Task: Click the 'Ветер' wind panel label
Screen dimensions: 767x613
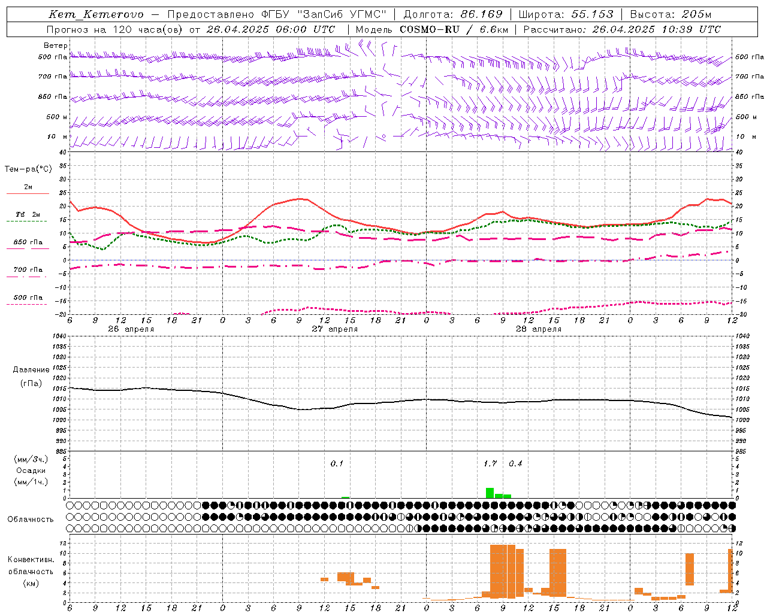Action: pyautogui.click(x=56, y=45)
